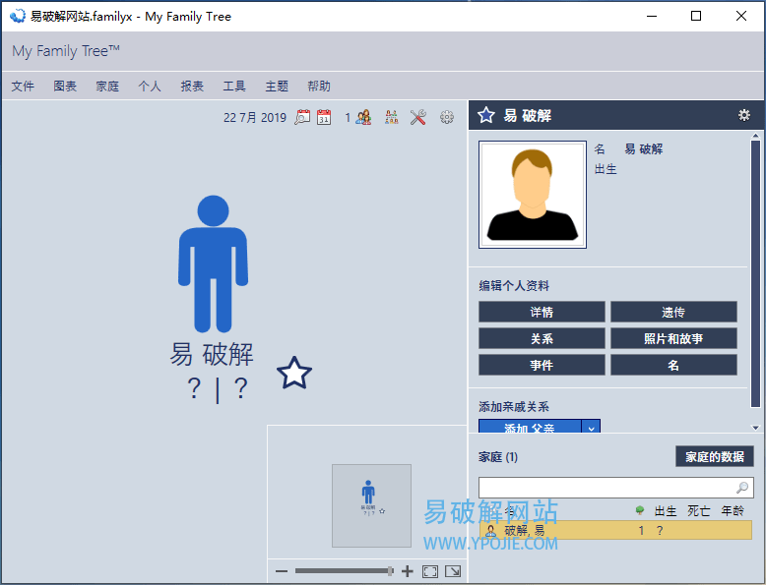Expand the 添加 父亲 dropdown arrow
Image resolution: width=766 pixels, height=585 pixels.
click(591, 428)
